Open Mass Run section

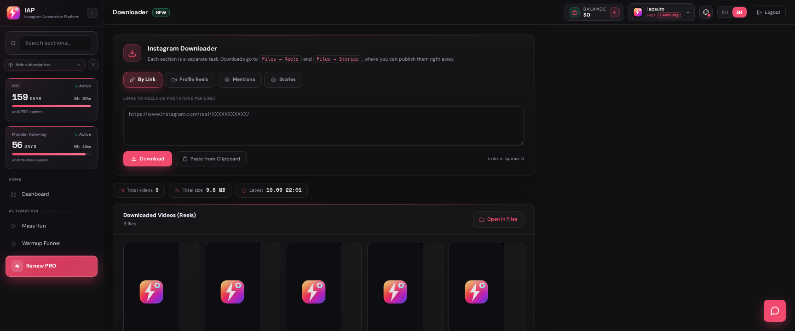(x=52, y=226)
